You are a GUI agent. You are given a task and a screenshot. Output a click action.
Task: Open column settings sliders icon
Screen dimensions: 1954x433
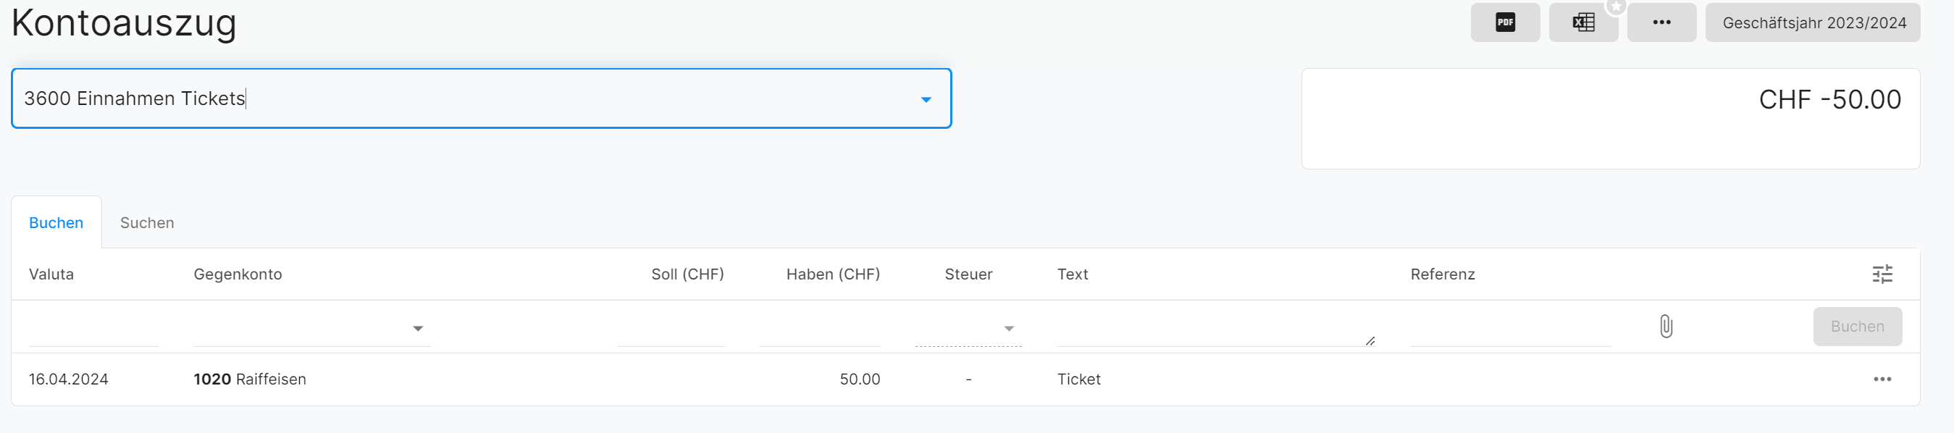pyautogui.click(x=1882, y=274)
